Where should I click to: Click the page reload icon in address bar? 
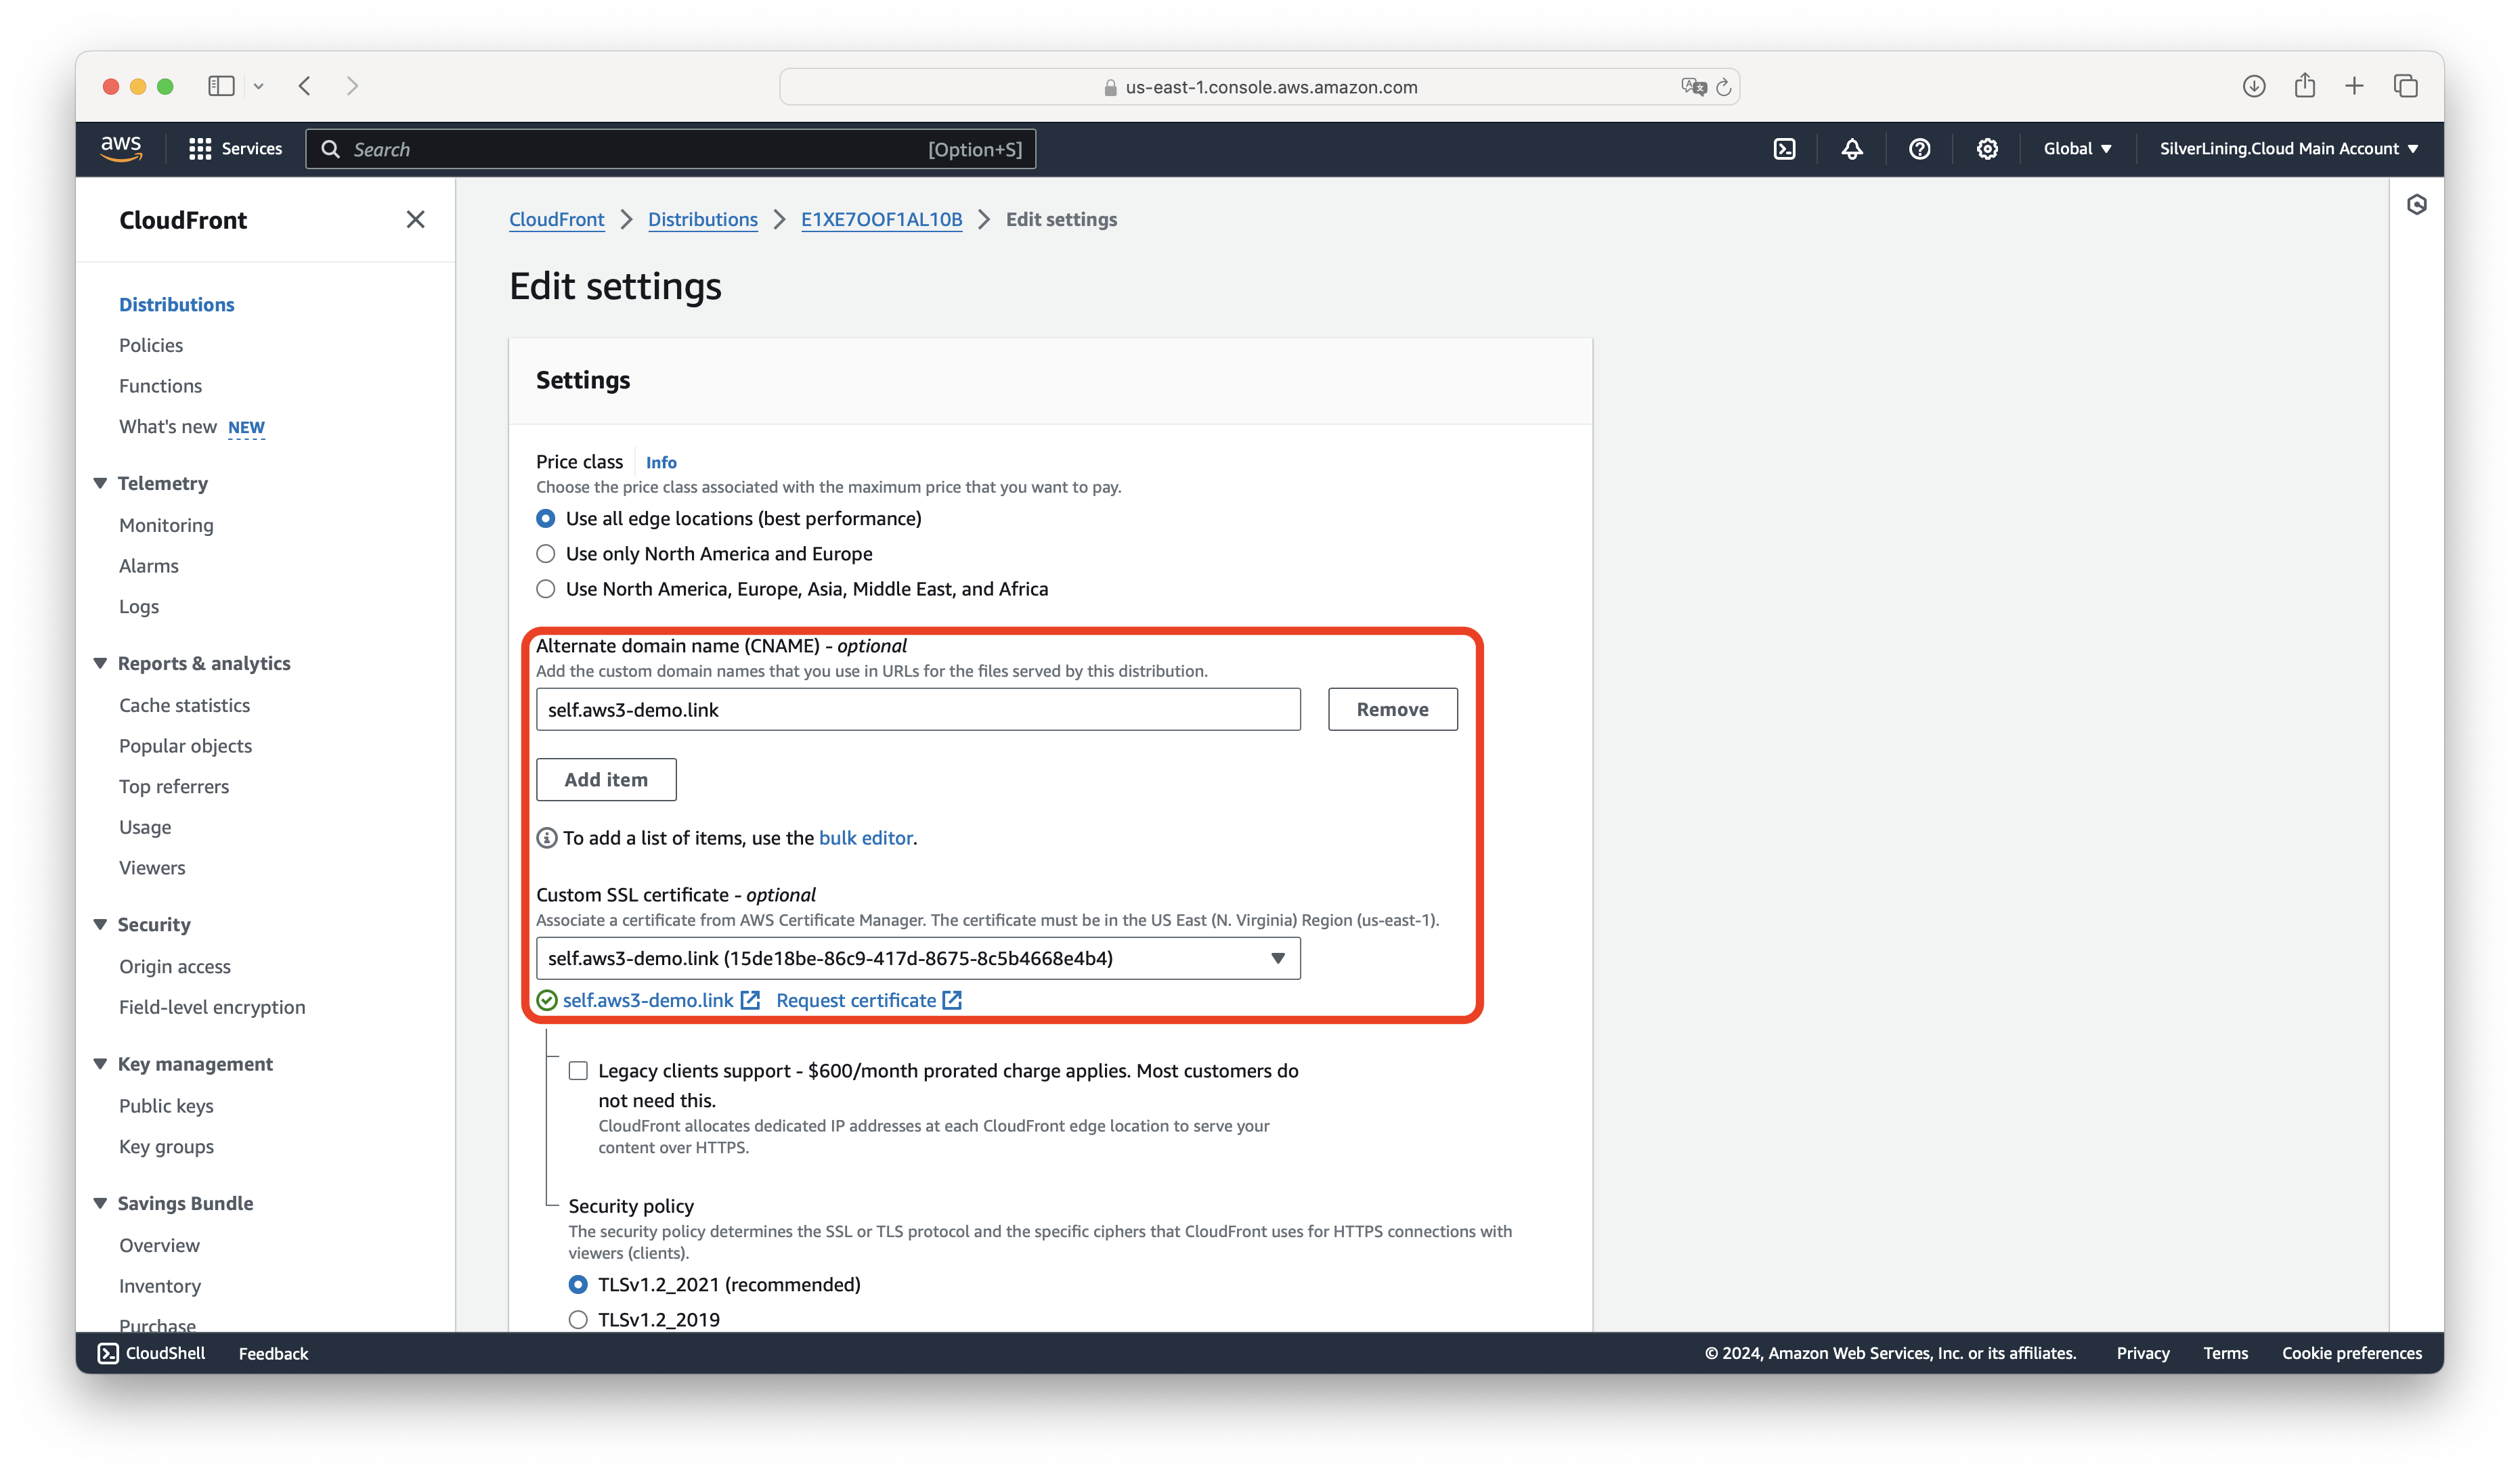1723,88
